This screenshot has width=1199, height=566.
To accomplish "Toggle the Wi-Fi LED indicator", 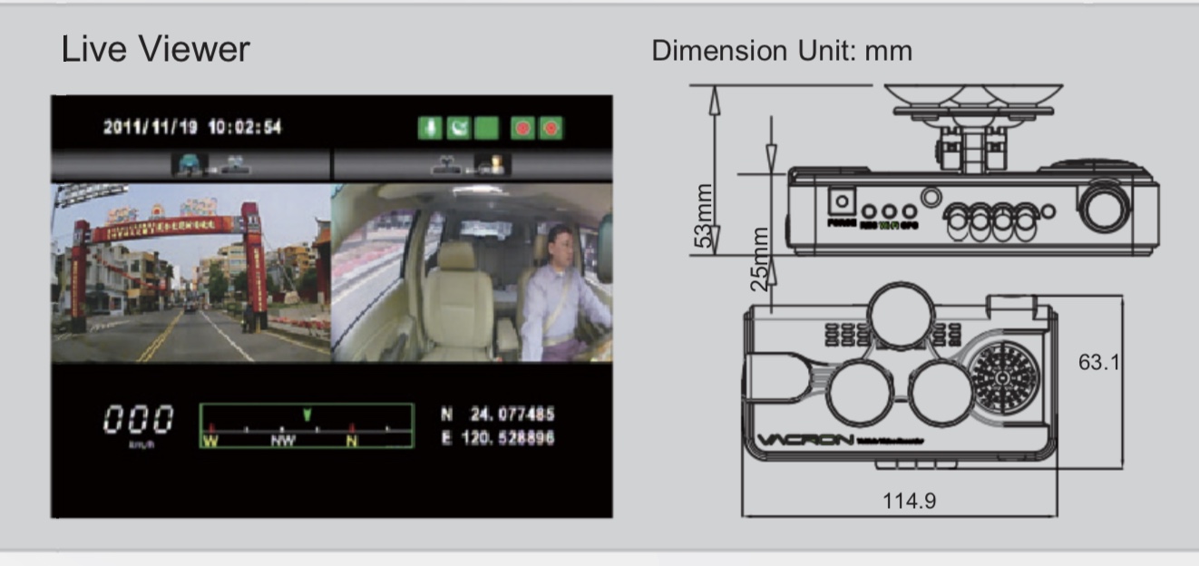I will 889,210.
